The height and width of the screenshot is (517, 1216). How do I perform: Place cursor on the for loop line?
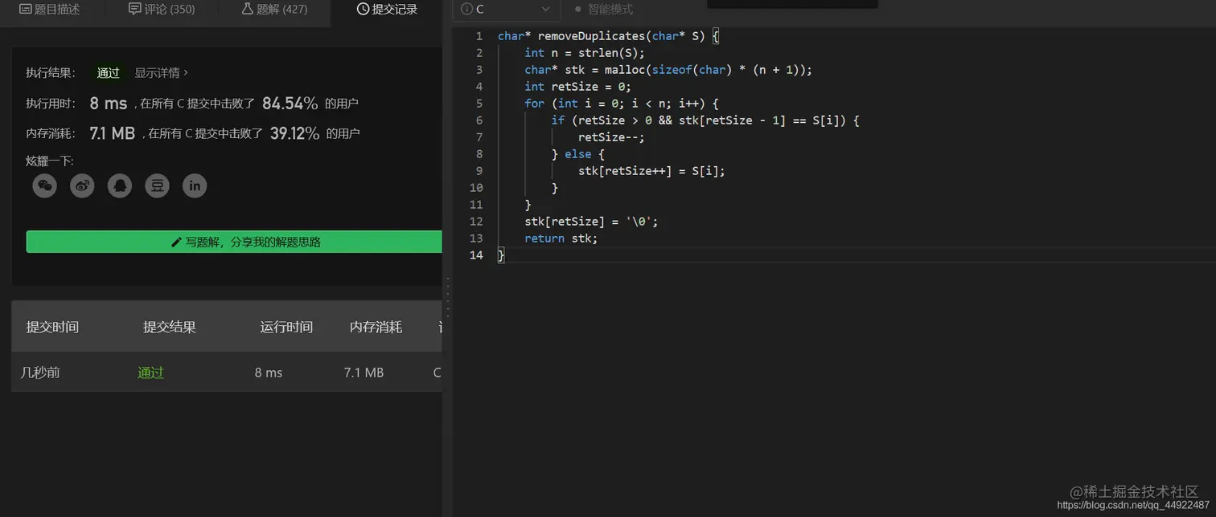(621, 104)
